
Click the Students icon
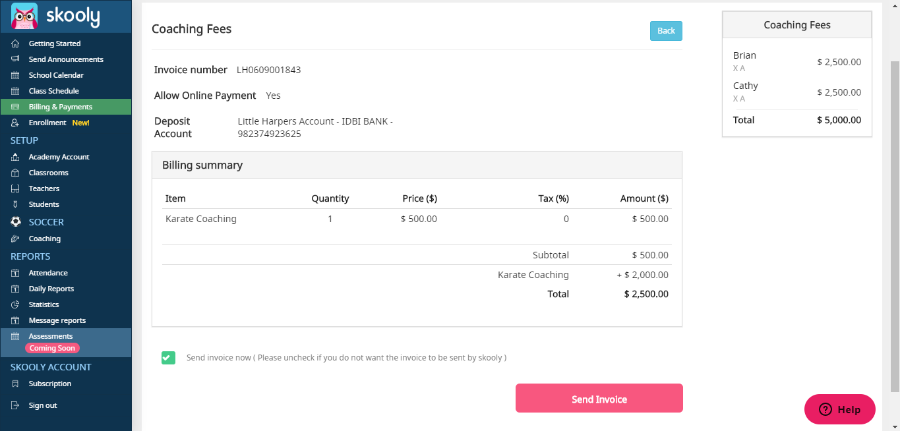click(x=15, y=204)
